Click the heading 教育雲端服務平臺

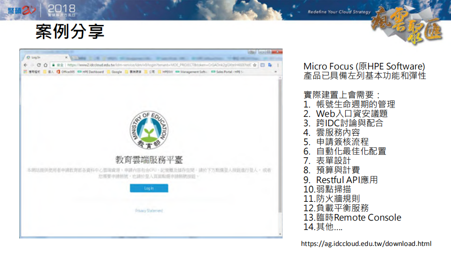(x=149, y=160)
